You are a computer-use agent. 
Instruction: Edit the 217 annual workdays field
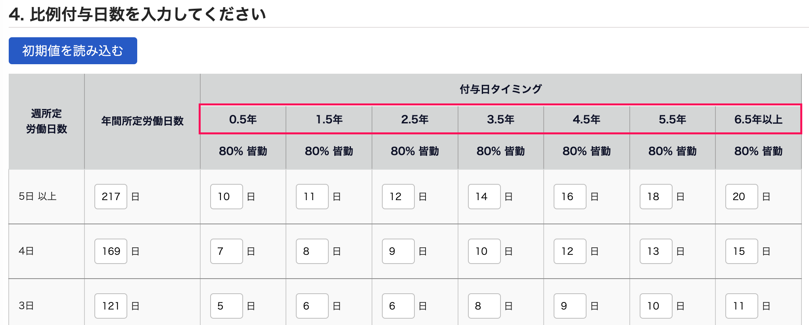tap(111, 197)
